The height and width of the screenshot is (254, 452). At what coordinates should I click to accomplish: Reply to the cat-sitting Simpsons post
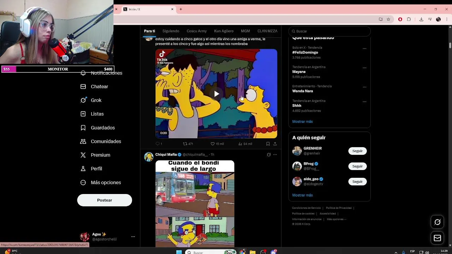tap(157, 144)
